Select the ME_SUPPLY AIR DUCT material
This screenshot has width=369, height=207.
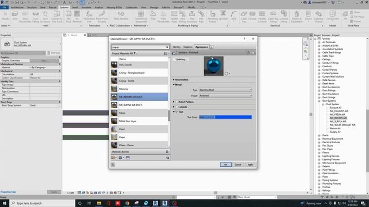[140, 105]
